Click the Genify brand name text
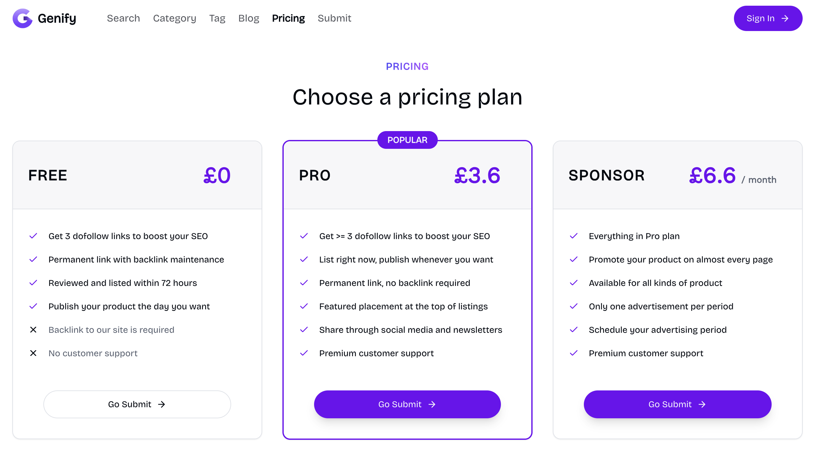 click(57, 18)
